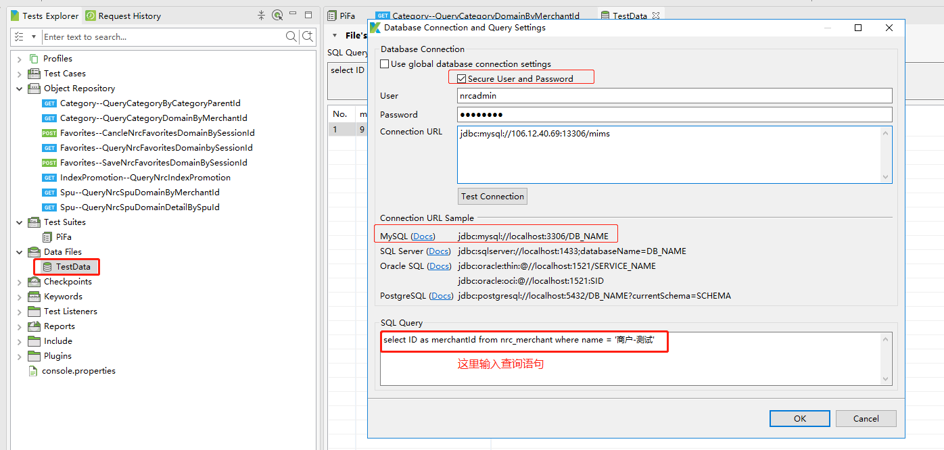Click the Test Cases folder icon
This screenshot has height=450, width=944.
click(34, 74)
